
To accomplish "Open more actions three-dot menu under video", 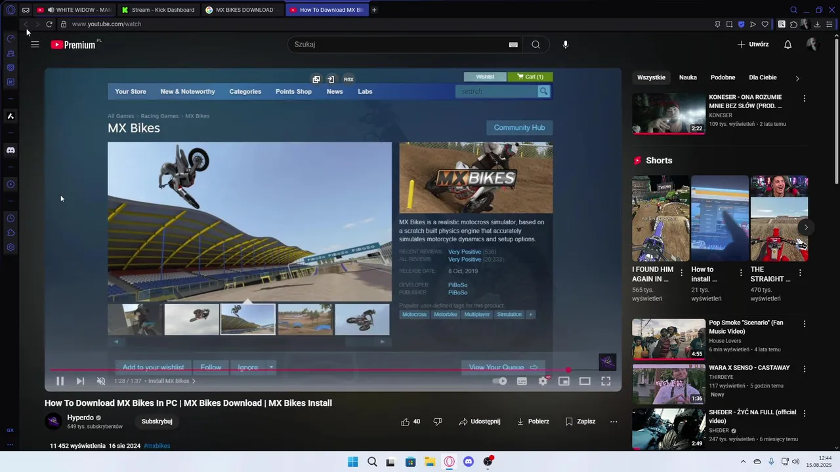I will (x=614, y=422).
